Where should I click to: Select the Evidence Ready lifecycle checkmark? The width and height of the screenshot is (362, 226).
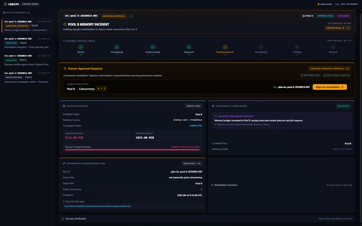[x=153, y=47]
